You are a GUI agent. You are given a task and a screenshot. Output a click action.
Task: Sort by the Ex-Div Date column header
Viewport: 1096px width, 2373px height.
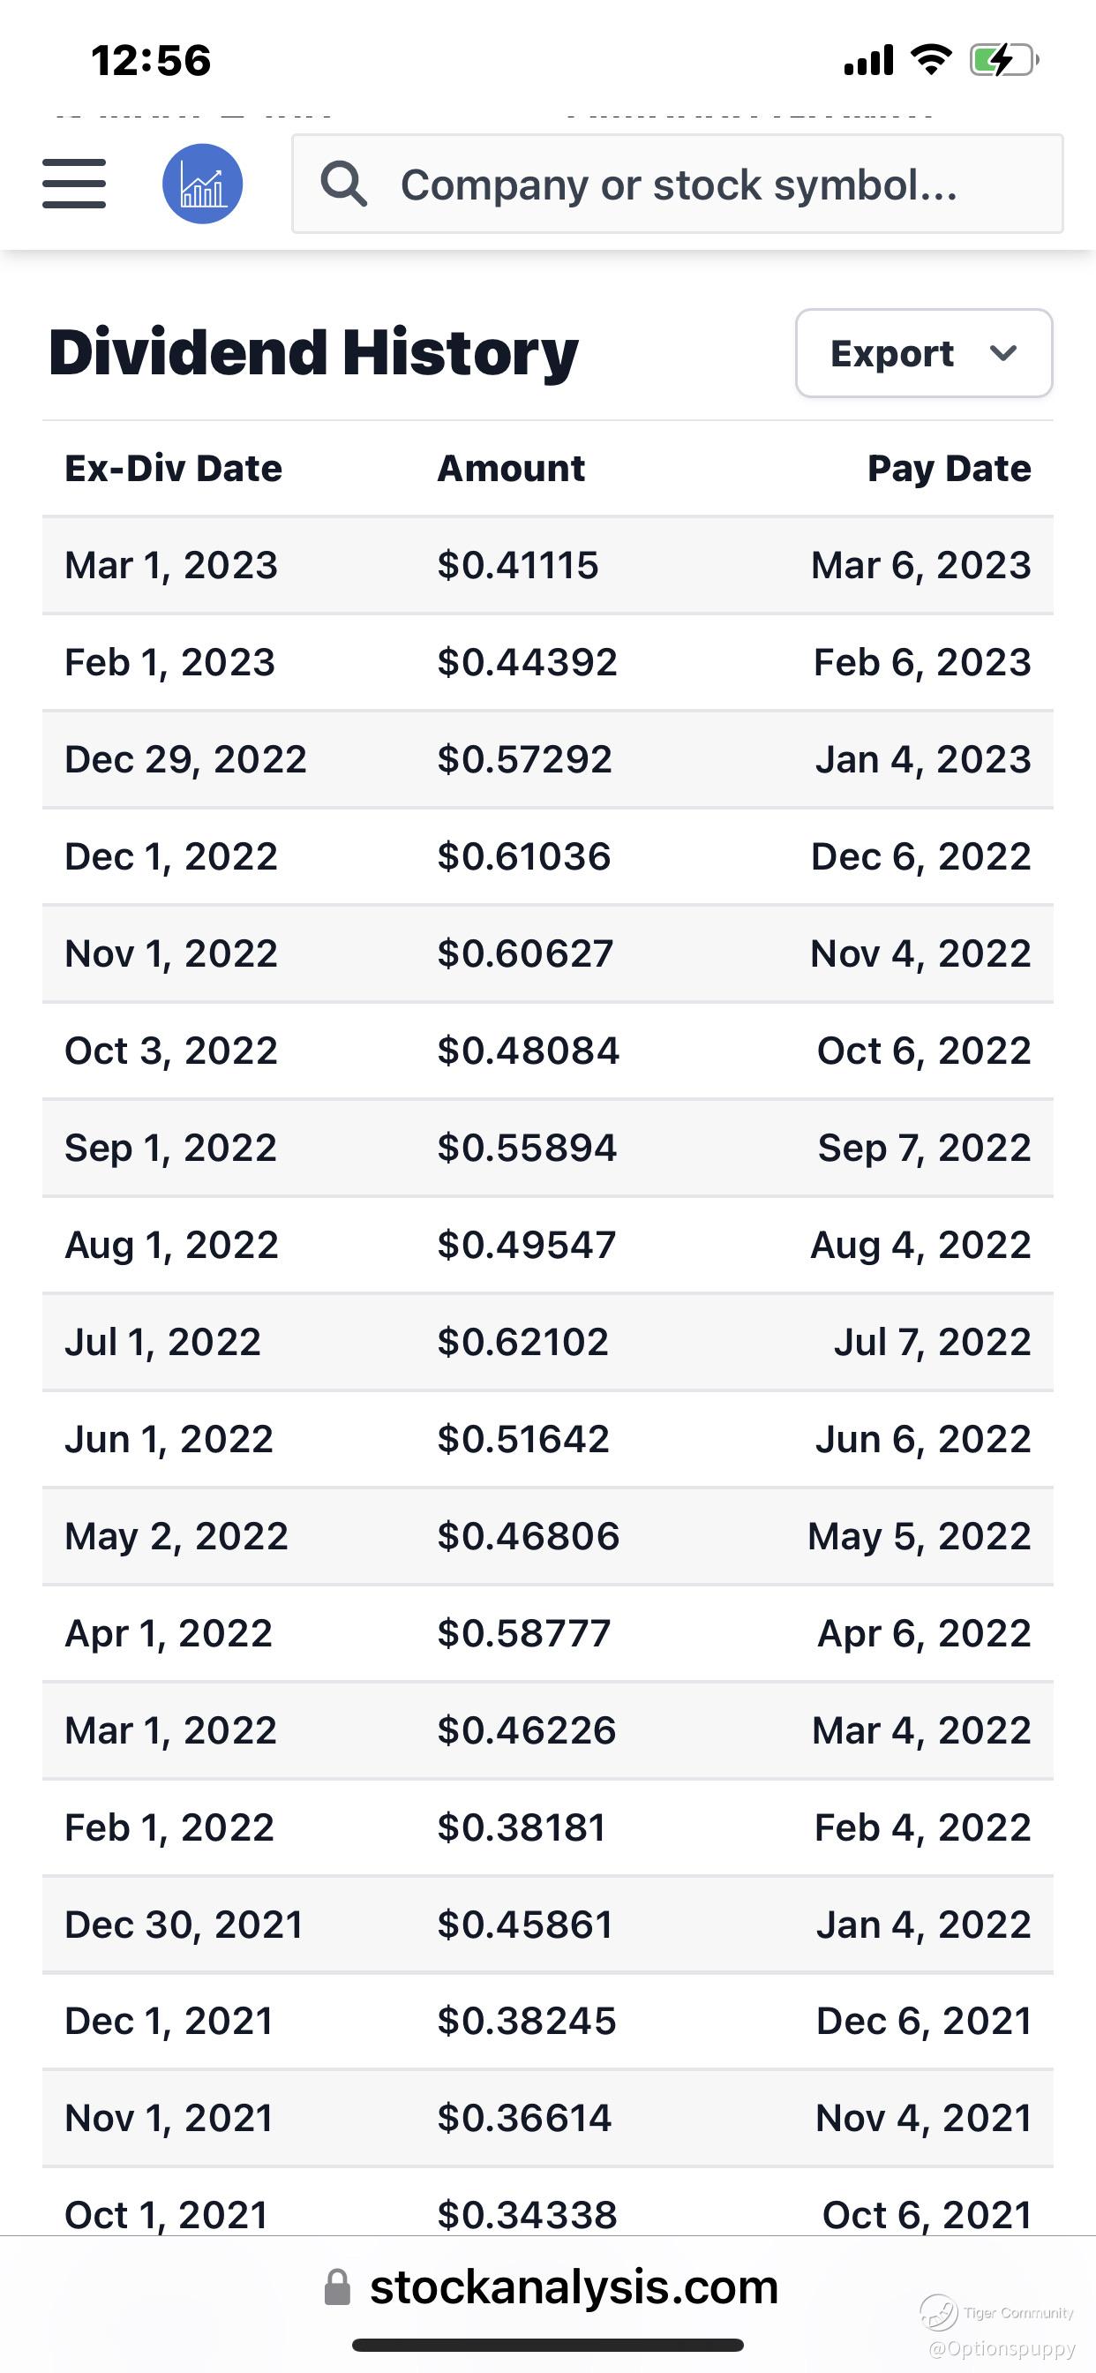click(173, 468)
